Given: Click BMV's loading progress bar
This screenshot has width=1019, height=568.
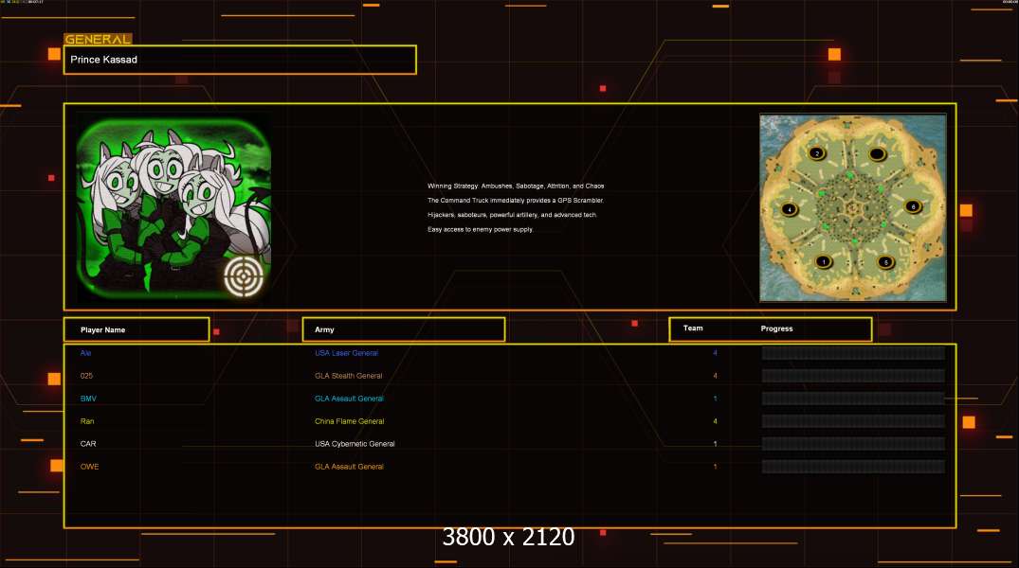Looking at the screenshot, I should (853, 399).
